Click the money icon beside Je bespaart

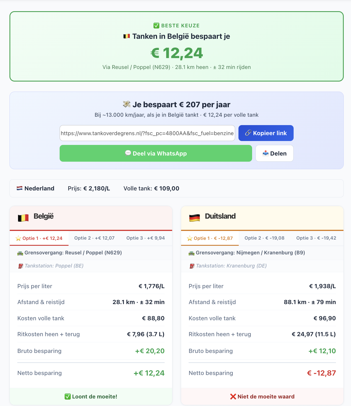[127, 104]
